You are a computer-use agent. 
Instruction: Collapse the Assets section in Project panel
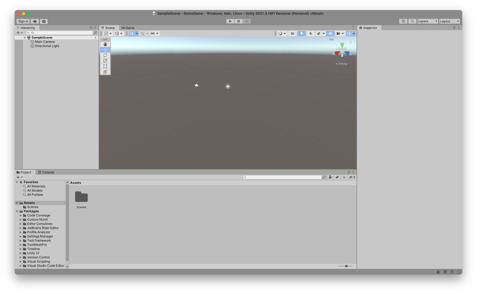[x=16, y=202]
